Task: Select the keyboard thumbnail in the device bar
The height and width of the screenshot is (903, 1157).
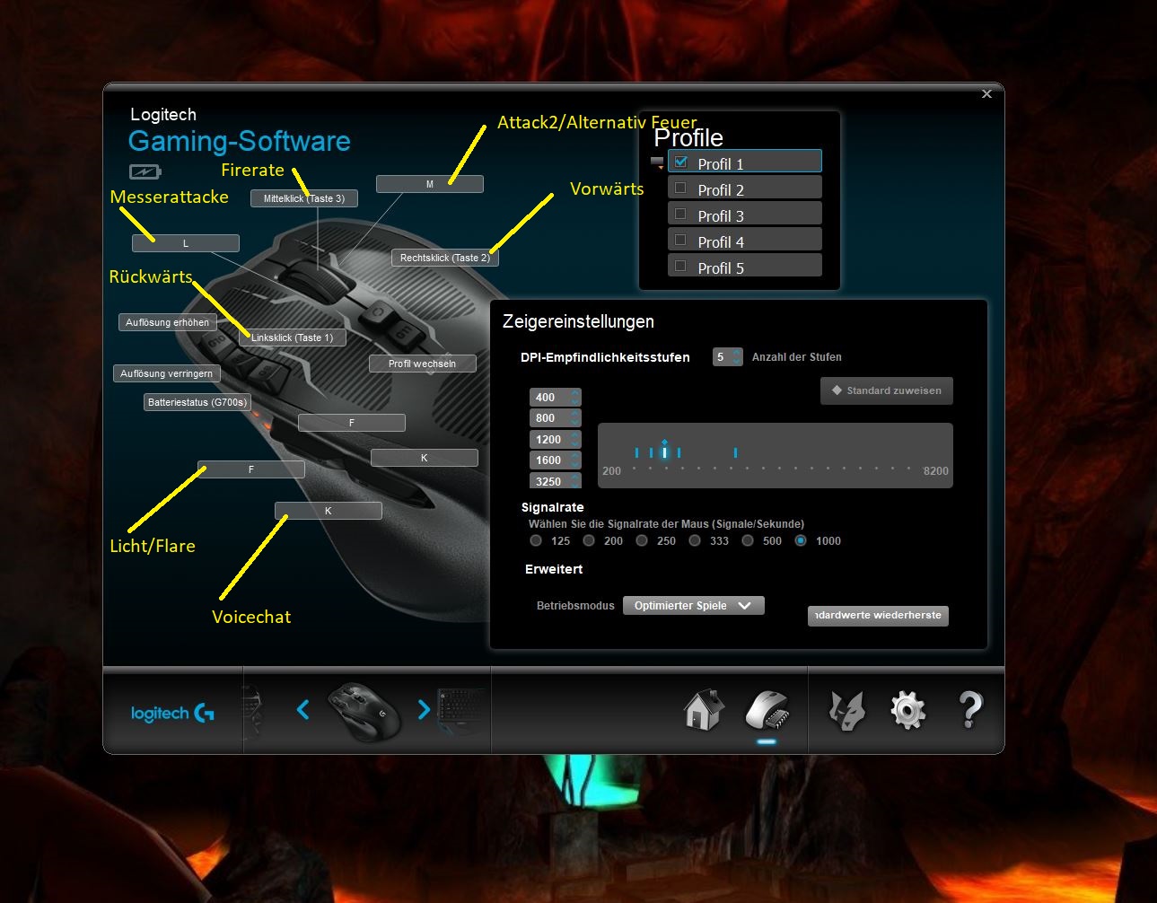Action: point(461,711)
